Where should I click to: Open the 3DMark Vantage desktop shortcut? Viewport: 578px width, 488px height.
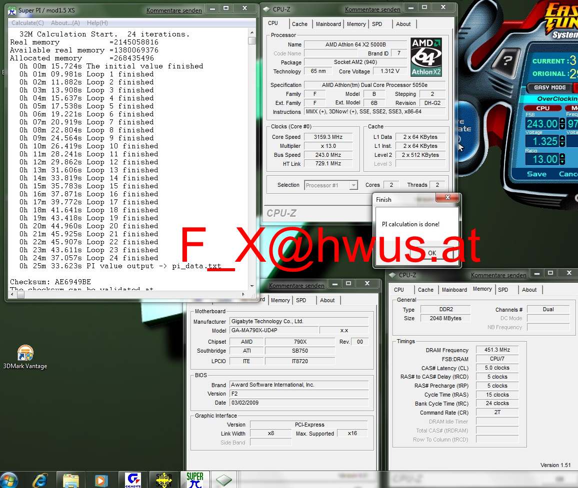tap(25, 357)
